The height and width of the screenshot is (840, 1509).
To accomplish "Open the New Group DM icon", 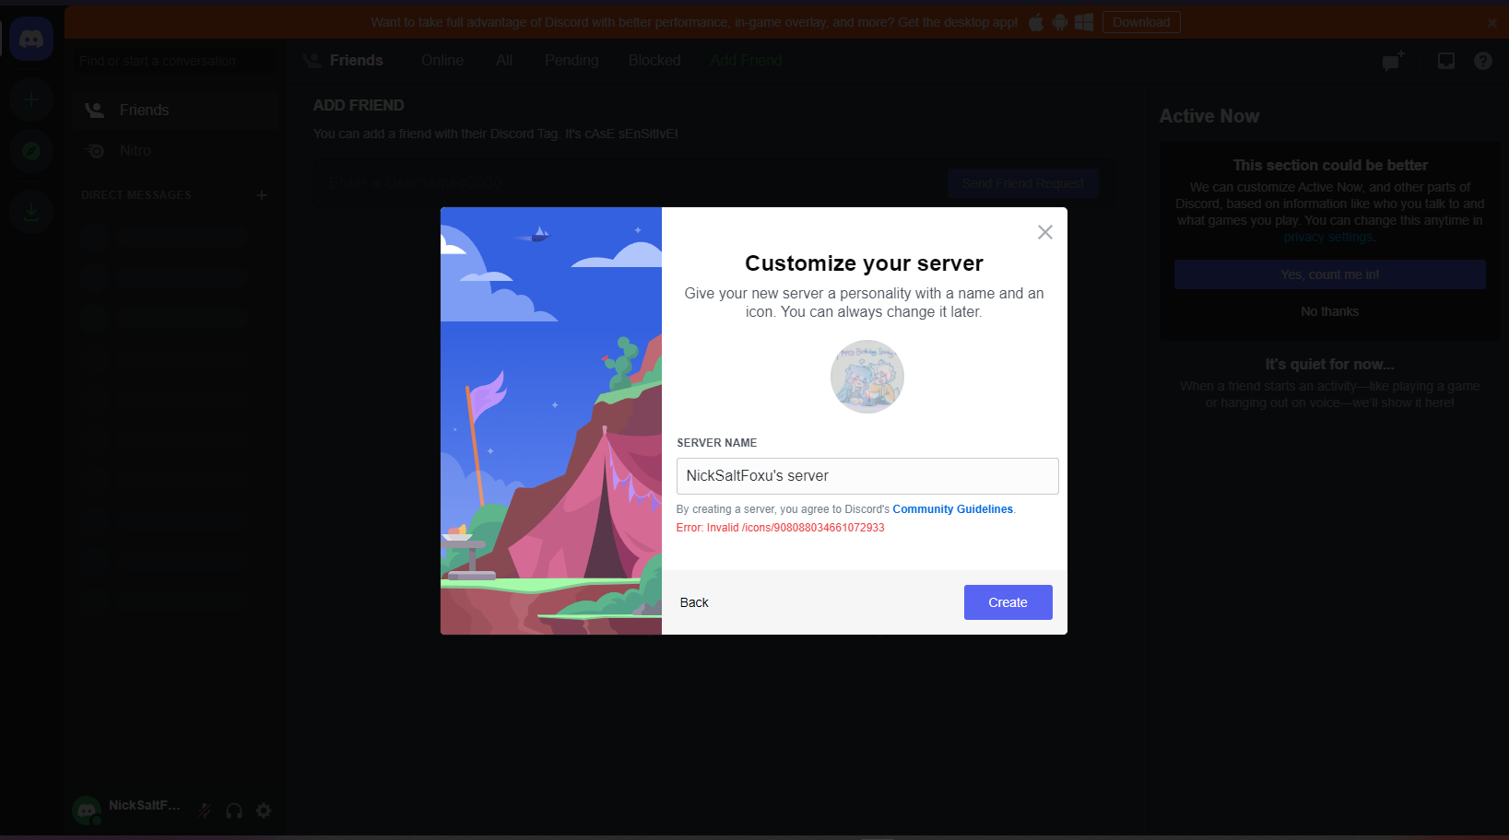I will [1391, 60].
